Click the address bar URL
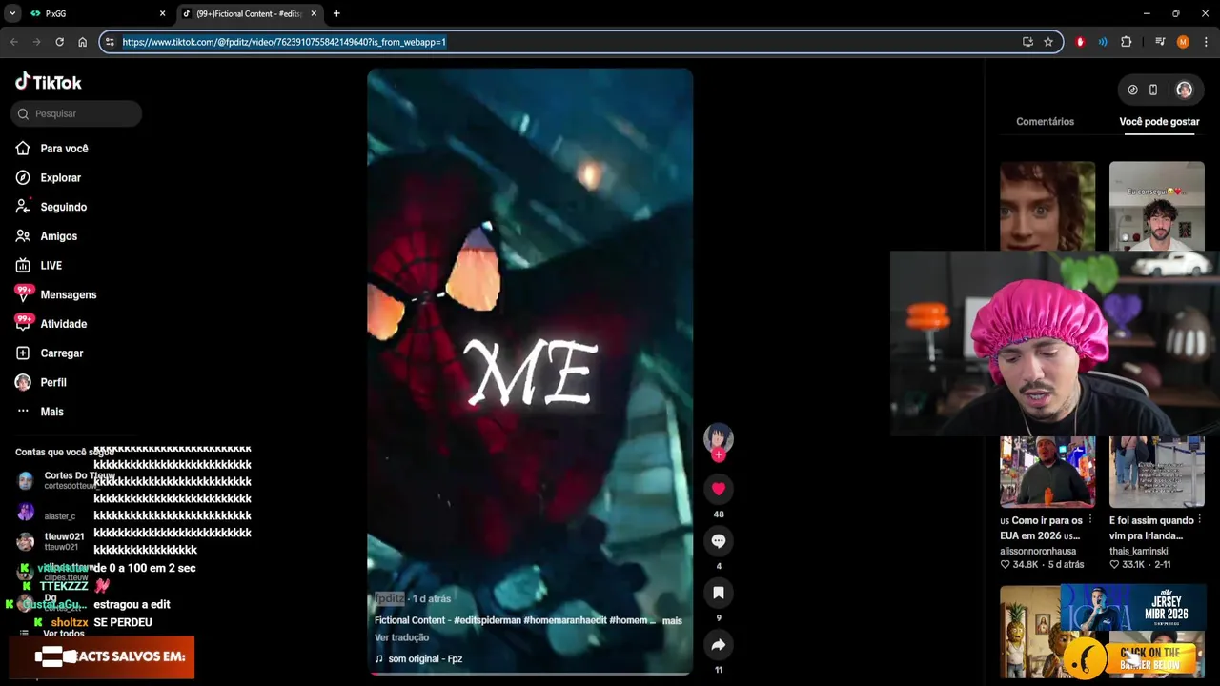The width and height of the screenshot is (1220, 686). tap(284, 42)
